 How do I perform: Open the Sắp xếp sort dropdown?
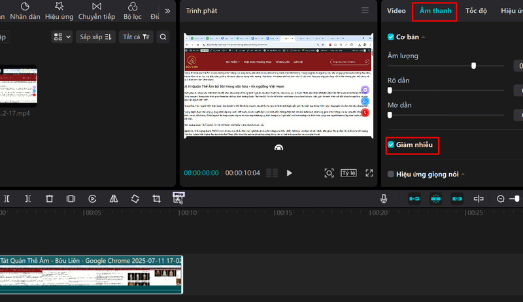96,37
